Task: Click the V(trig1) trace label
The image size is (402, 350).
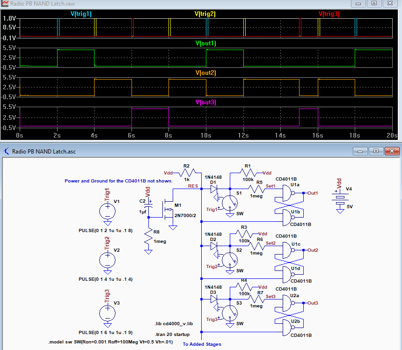Action: click(x=81, y=14)
